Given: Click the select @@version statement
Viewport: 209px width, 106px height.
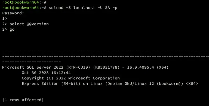Looking at the screenshot, I should (29, 24).
